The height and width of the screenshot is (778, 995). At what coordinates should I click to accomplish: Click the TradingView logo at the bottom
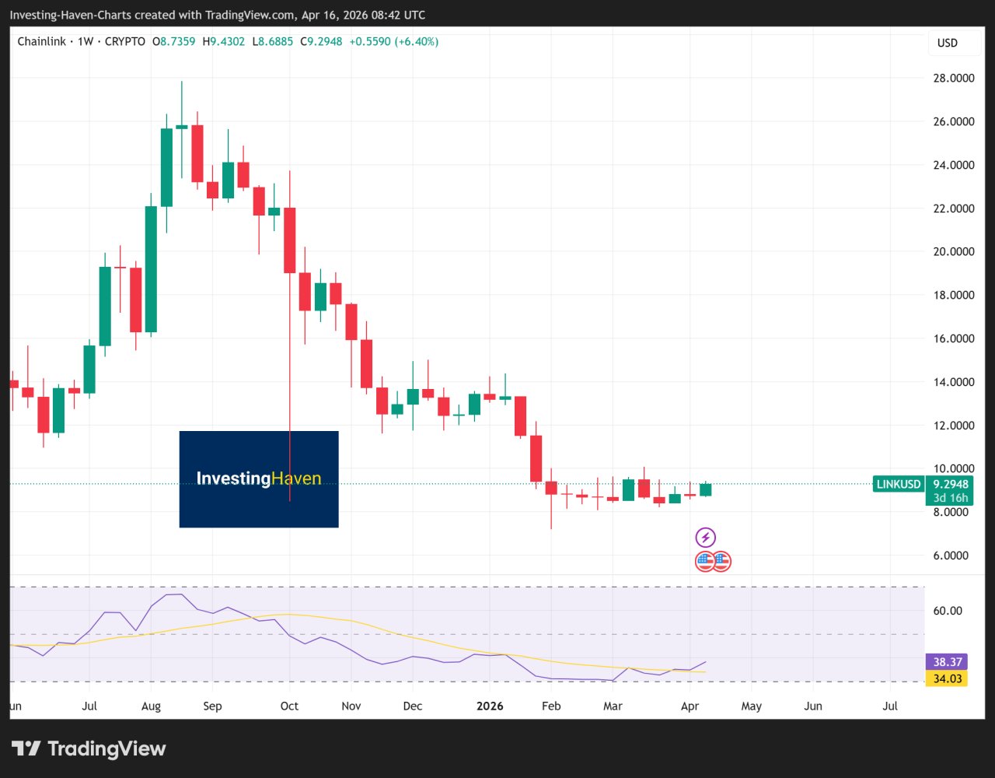click(89, 748)
